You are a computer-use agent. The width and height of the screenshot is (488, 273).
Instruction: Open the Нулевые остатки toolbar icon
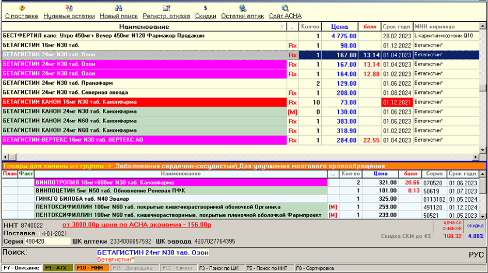point(69,8)
